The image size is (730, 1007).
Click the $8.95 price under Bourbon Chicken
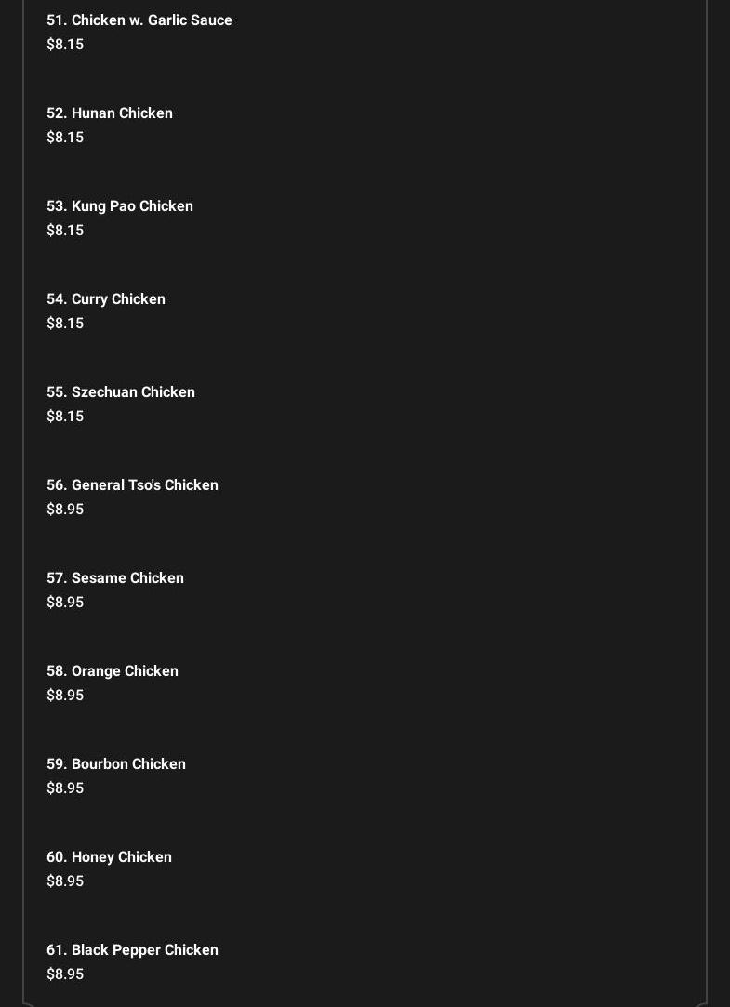pos(65,788)
